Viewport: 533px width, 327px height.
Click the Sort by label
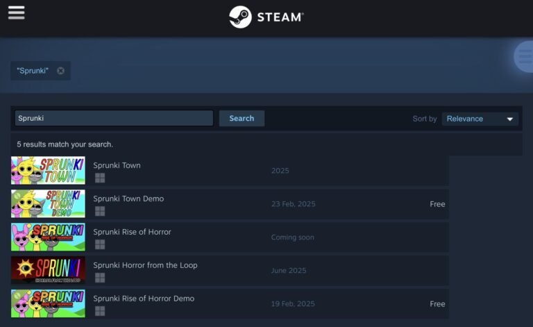coord(425,119)
